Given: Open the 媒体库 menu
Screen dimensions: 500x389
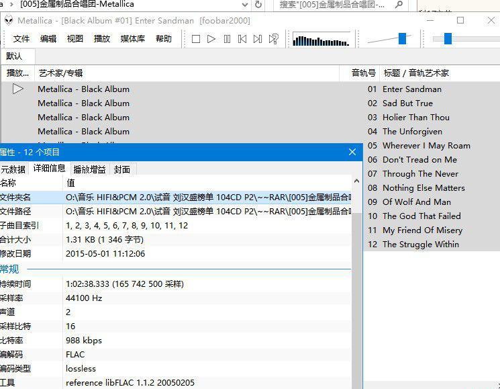Looking at the screenshot, I should click(x=133, y=38).
